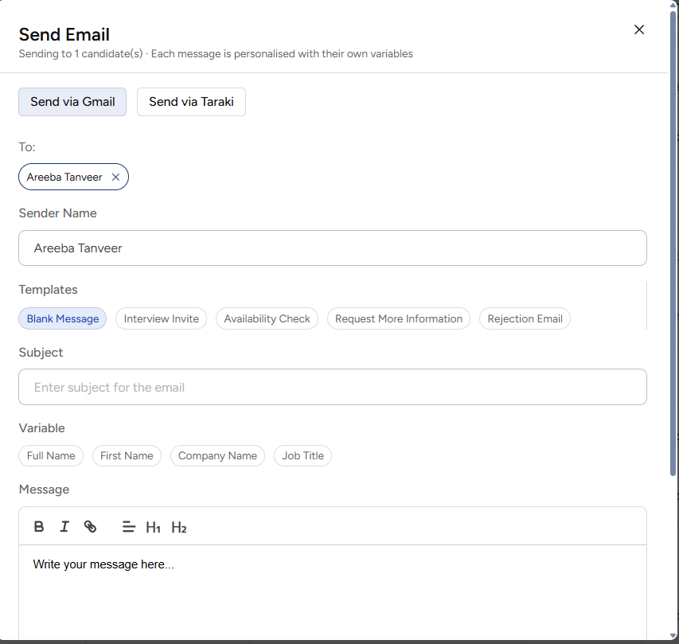The height and width of the screenshot is (644, 679).
Task: Select Send via Gmail option
Action: click(72, 102)
